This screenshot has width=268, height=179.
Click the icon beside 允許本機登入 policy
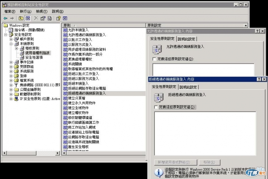65,30
